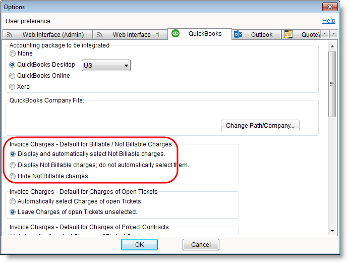
Task: Click the QuoteWerks tab icon
Action: (288, 34)
